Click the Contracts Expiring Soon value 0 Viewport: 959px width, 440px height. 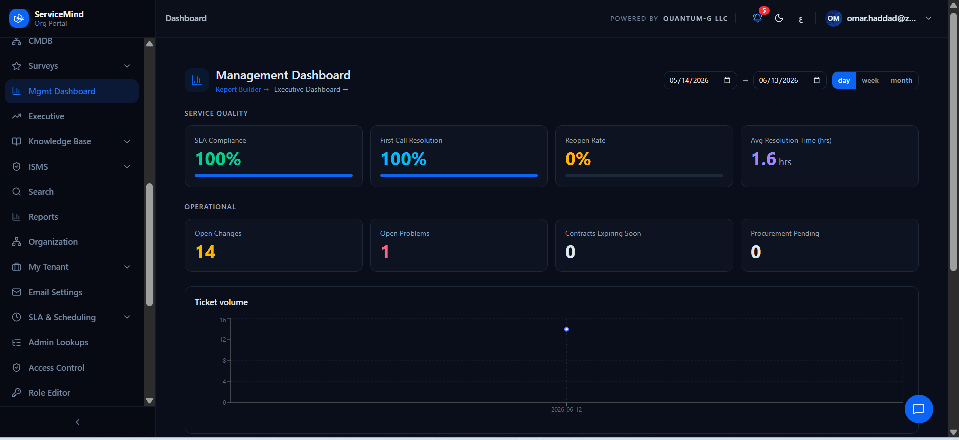(x=570, y=252)
